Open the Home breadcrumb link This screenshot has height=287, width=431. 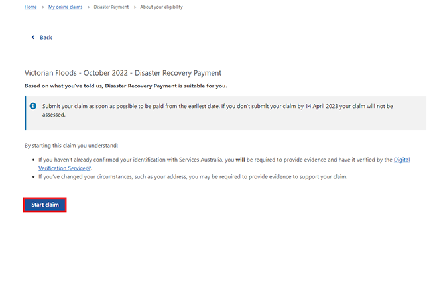[x=31, y=7]
